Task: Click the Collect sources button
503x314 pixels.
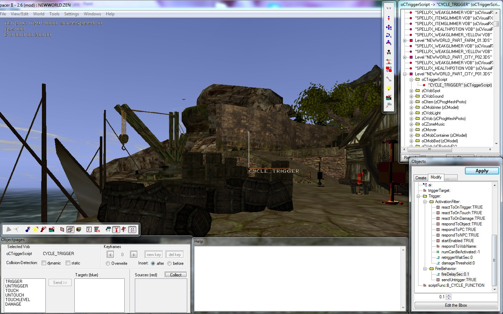Action: point(176,275)
